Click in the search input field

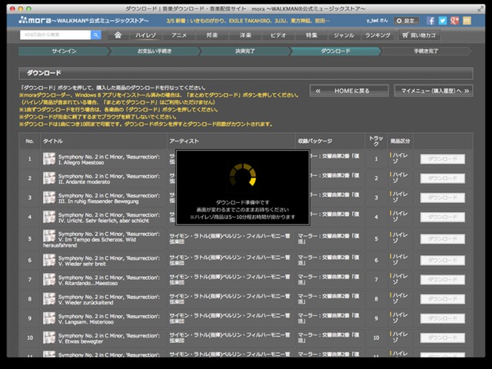[x=55, y=35]
